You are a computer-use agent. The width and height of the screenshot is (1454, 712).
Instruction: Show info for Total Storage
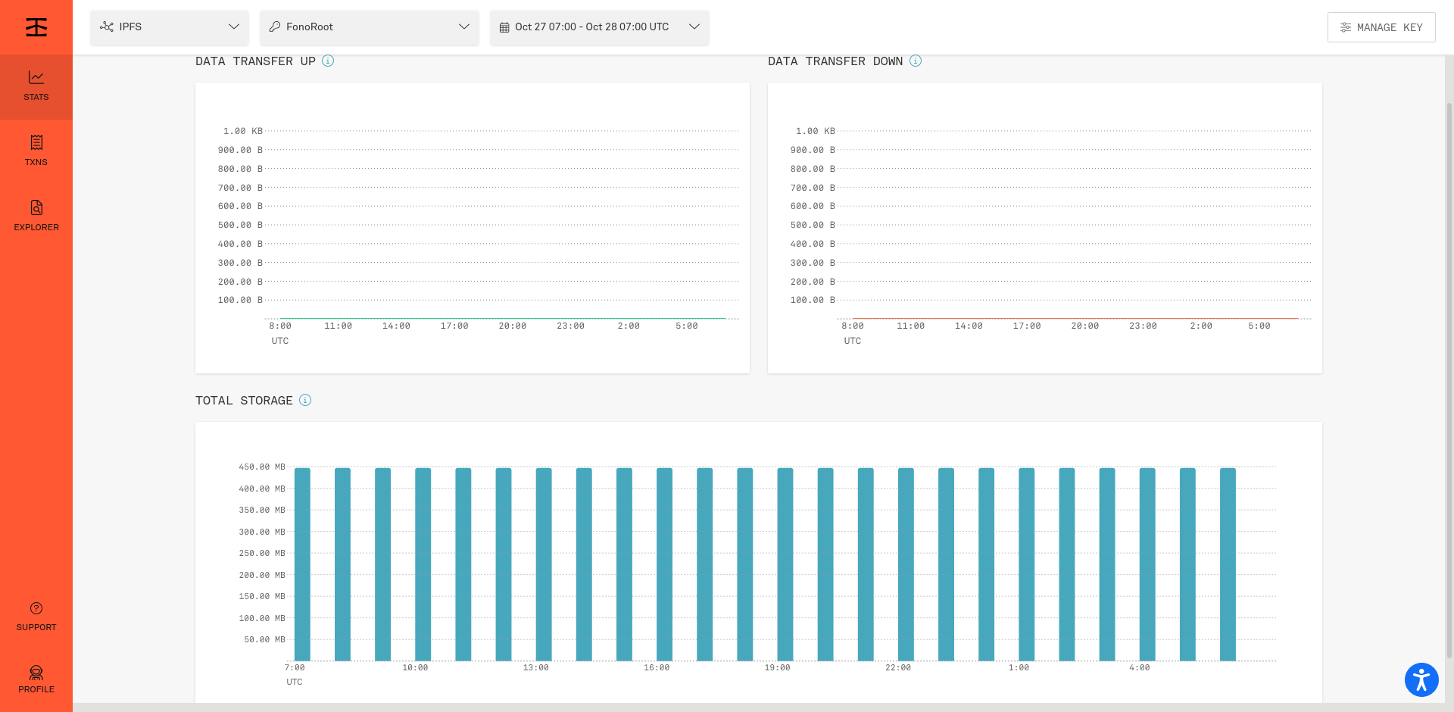tap(305, 400)
